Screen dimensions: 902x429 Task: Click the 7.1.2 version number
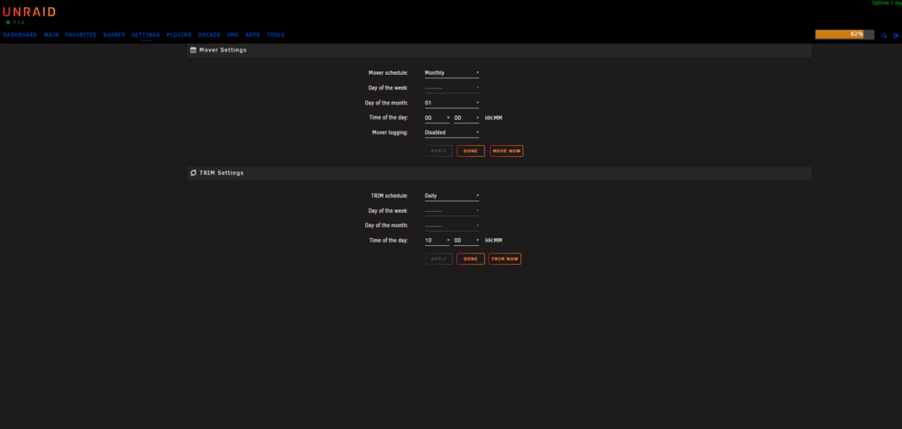[x=18, y=23]
